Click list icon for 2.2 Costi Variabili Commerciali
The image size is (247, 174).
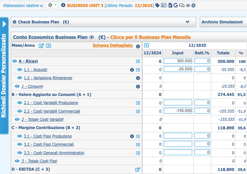(138, 111)
